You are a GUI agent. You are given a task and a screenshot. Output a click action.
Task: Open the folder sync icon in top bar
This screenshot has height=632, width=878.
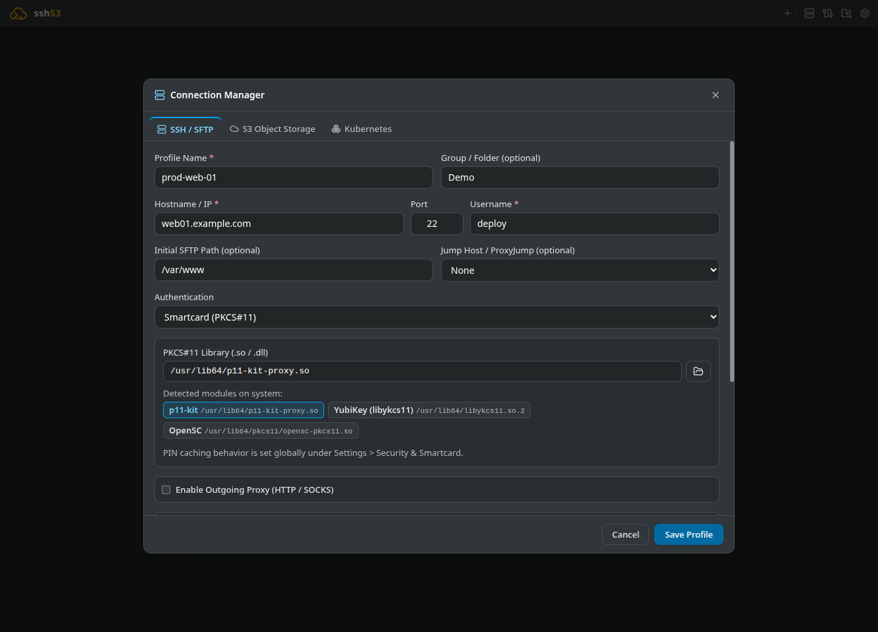point(846,13)
